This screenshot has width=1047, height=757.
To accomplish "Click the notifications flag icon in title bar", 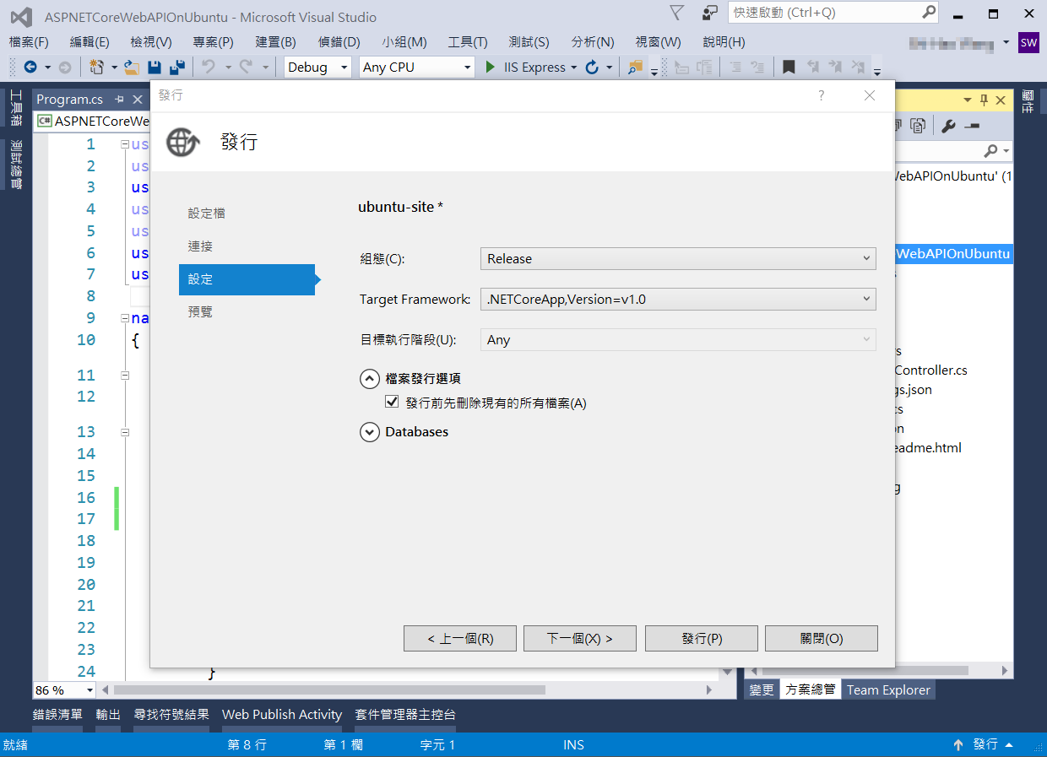I will pyautogui.click(x=677, y=13).
